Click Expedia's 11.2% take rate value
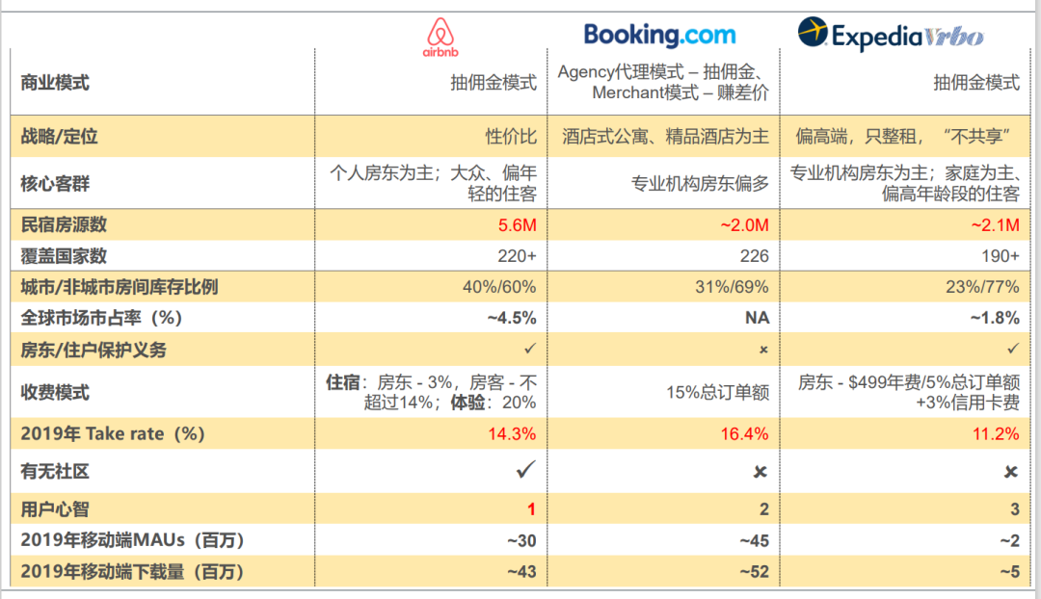The image size is (1041, 599). 996,433
